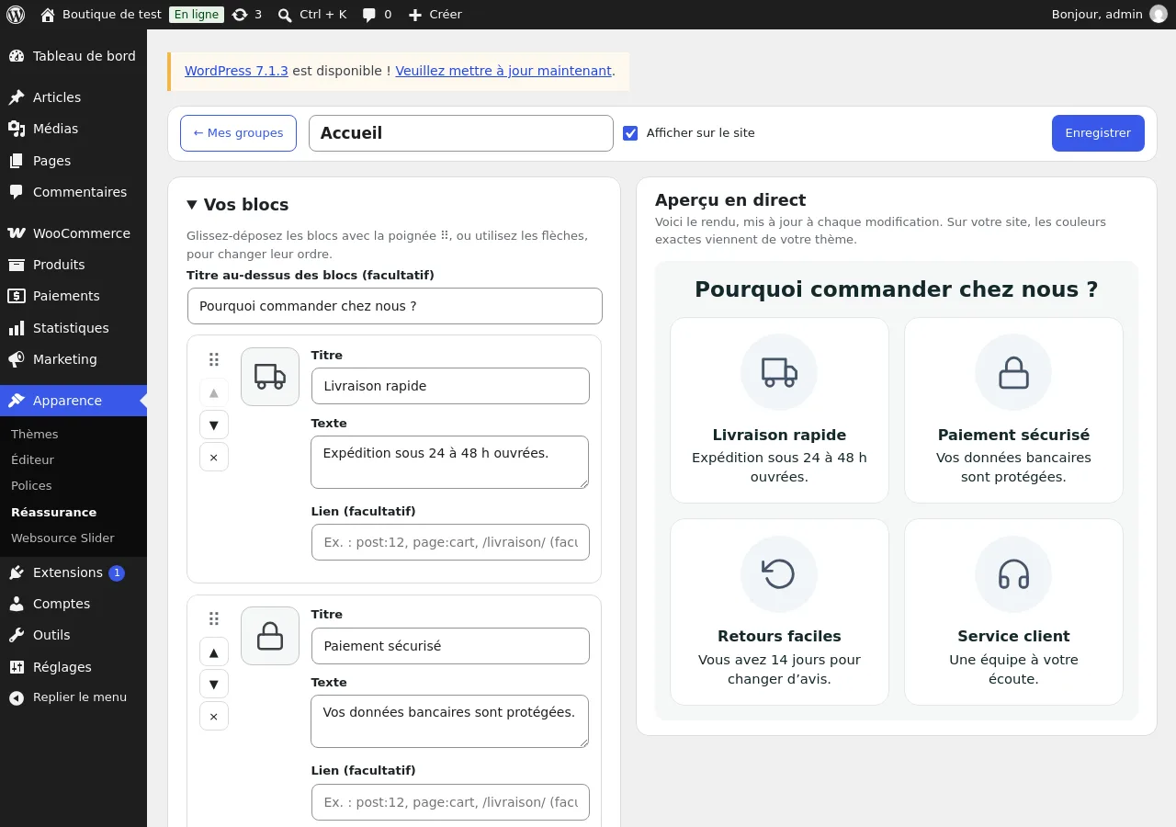Image resolution: width=1176 pixels, height=827 pixels.
Task: Open the WordPress 7.1.3 link
Action: coord(236,71)
